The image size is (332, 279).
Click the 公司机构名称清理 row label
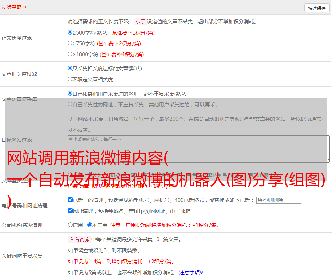tap(22, 225)
